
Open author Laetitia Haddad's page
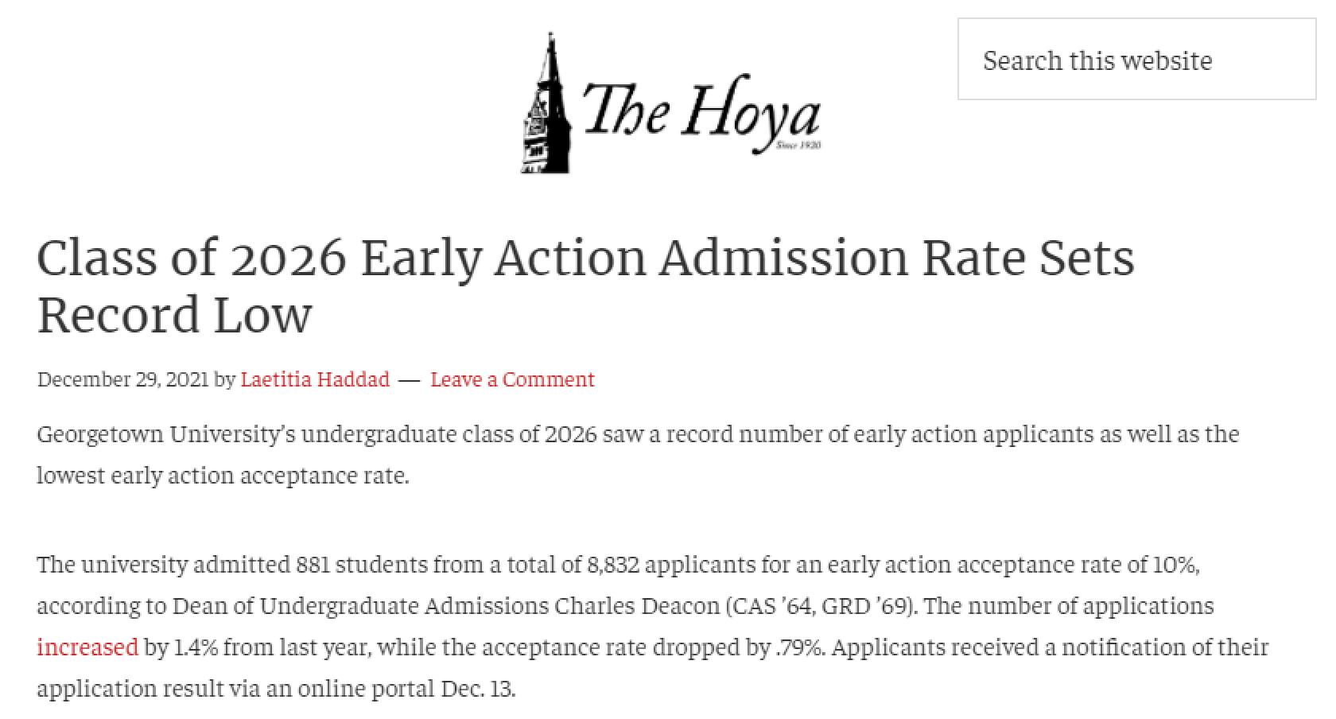point(315,379)
